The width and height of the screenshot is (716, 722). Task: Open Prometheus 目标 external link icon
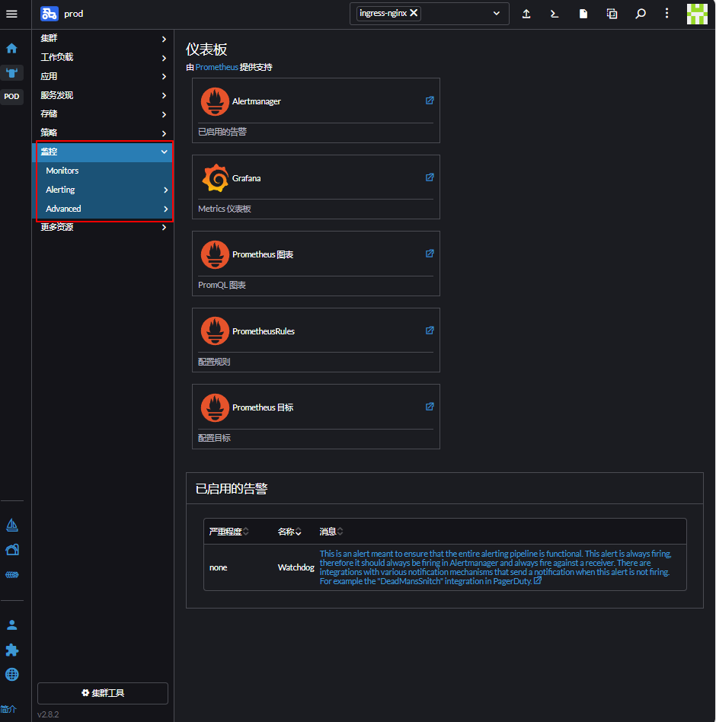pyautogui.click(x=430, y=407)
